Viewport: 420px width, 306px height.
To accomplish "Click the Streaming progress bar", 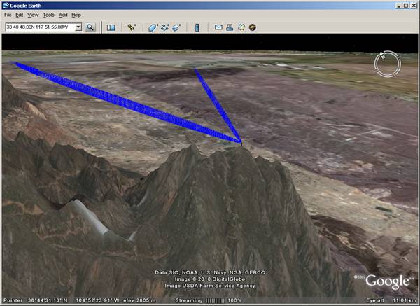I will (x=216, y=300).
